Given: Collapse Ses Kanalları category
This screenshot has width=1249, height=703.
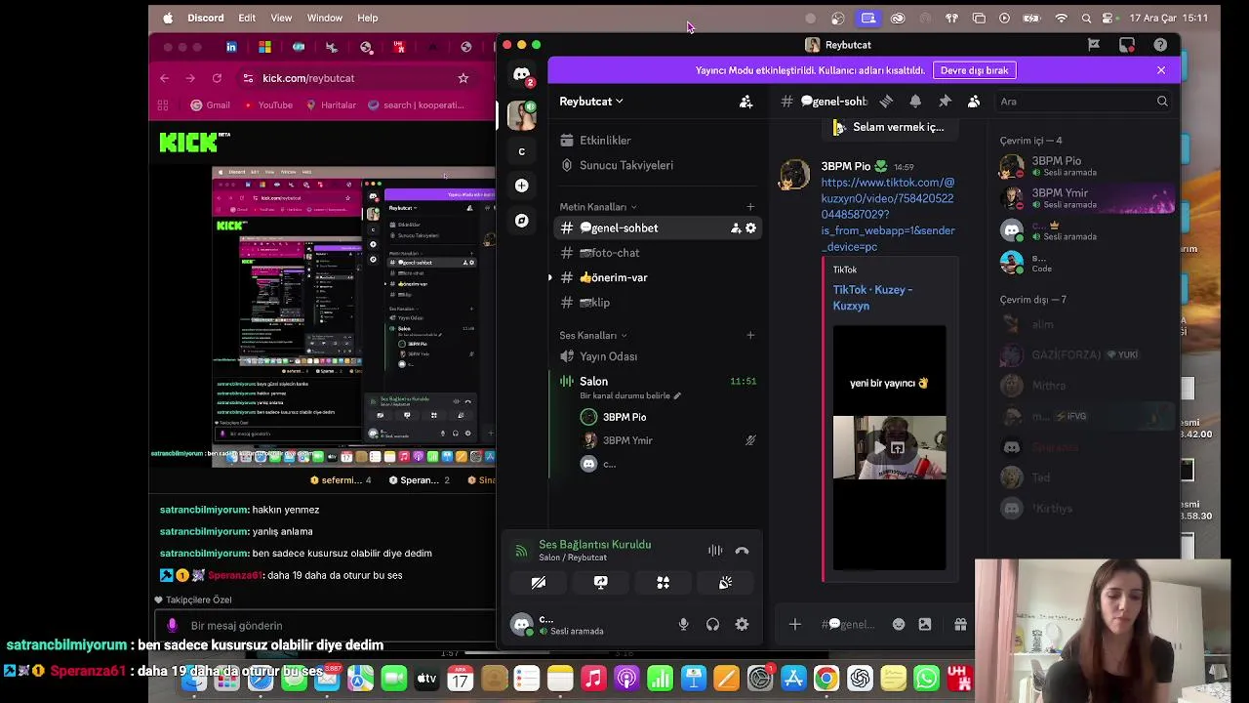Looking at the screenshot, I should coord(592,336).
